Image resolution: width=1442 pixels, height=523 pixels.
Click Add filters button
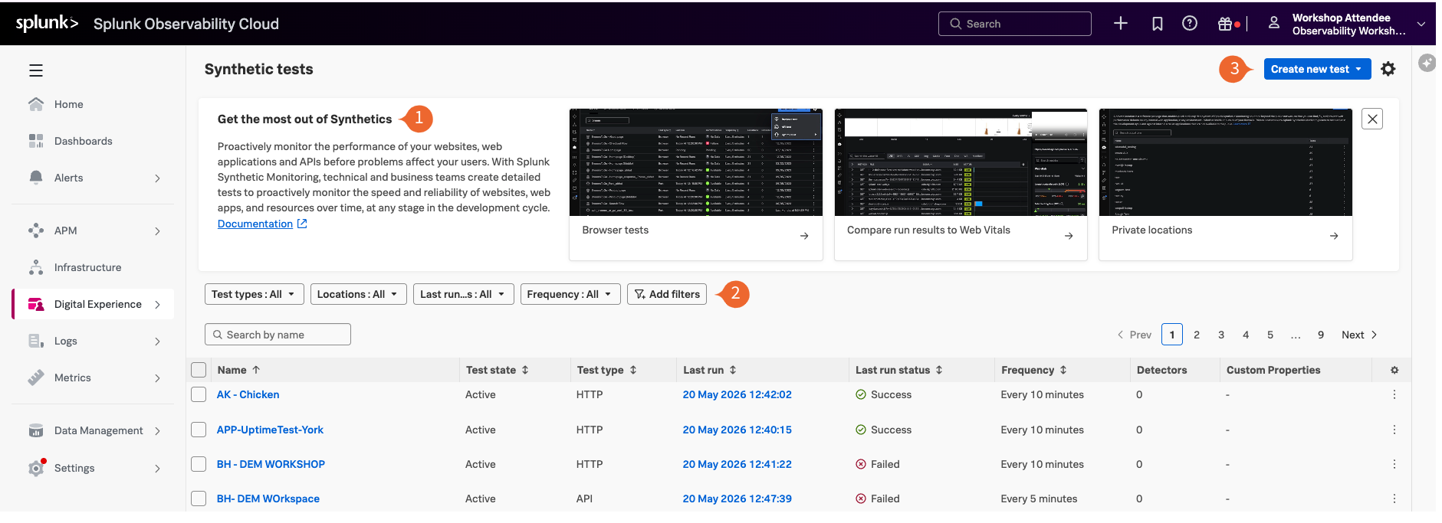pyautogui.click(x=667, y=294)
